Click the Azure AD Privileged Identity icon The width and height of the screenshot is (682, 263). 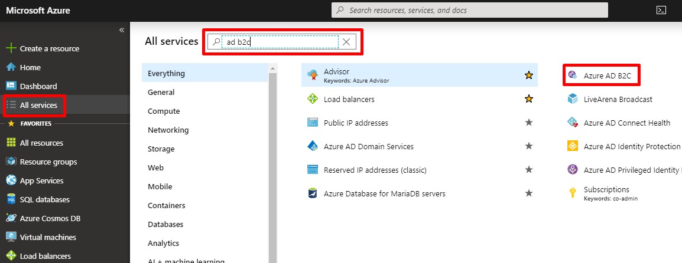(573, 170)
